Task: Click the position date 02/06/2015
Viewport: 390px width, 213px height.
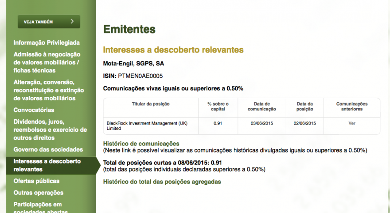Action: [x=305, y=123]
